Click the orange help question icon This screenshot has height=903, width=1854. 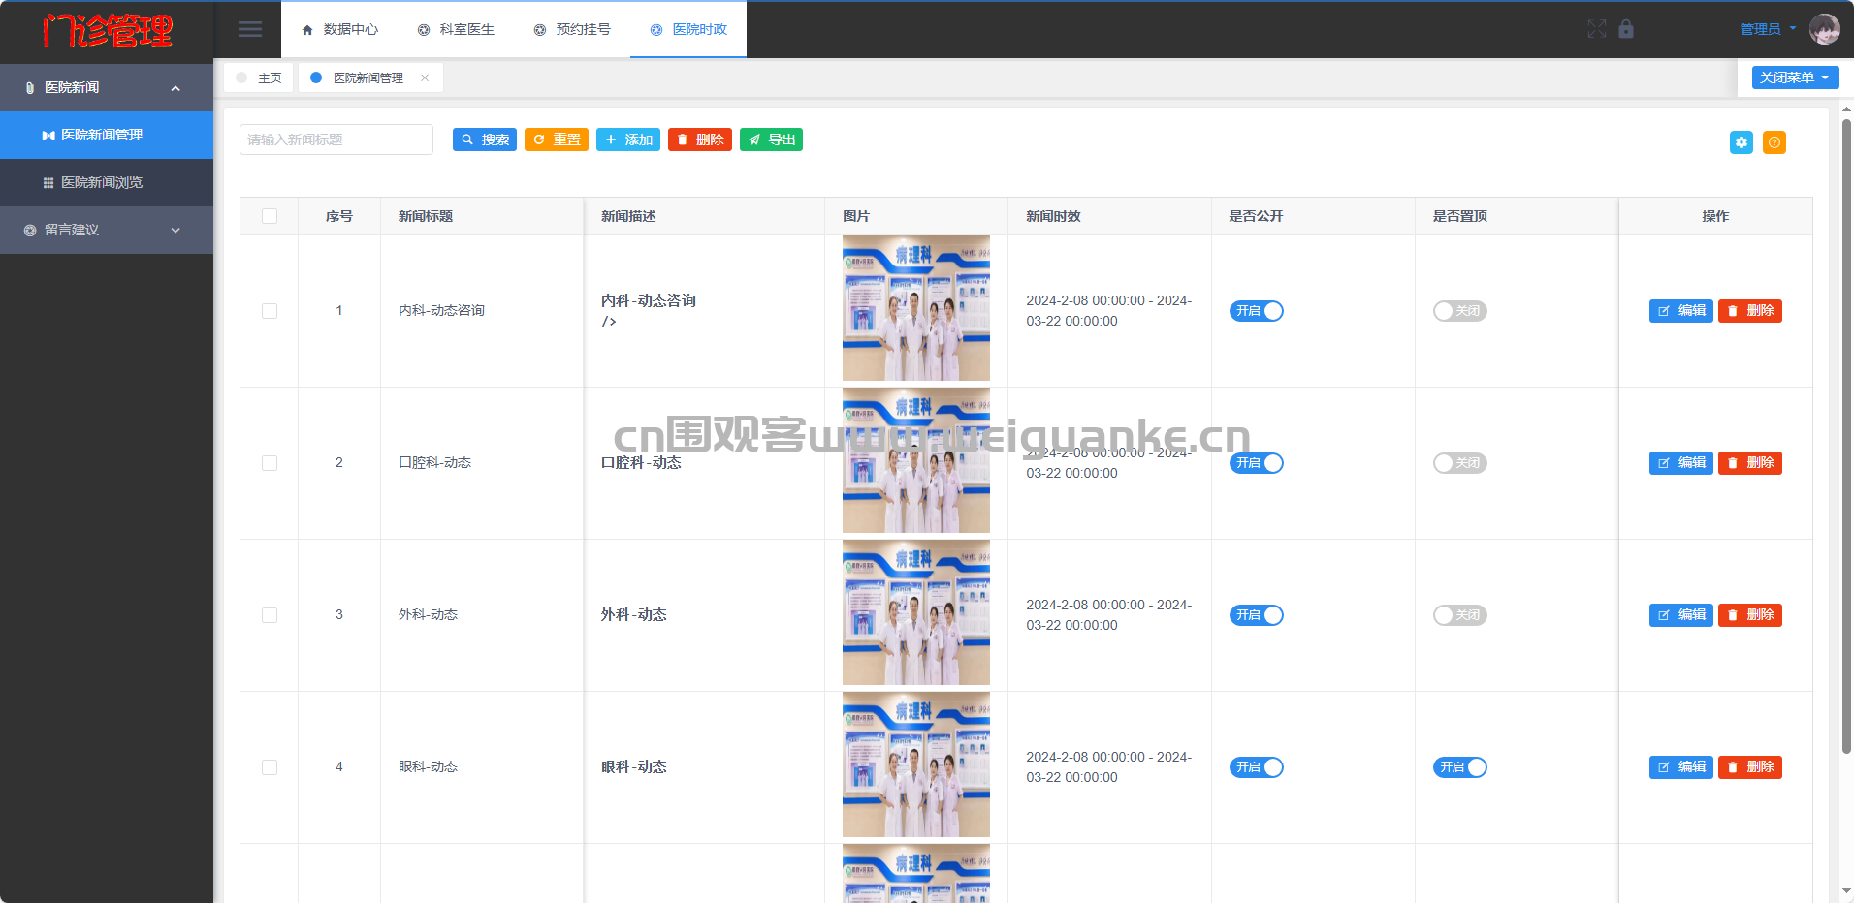[1774, 142]
